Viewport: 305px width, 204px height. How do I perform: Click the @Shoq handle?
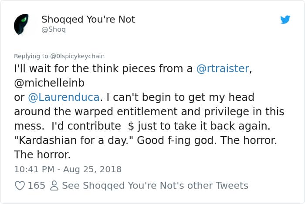coord(53,30)
